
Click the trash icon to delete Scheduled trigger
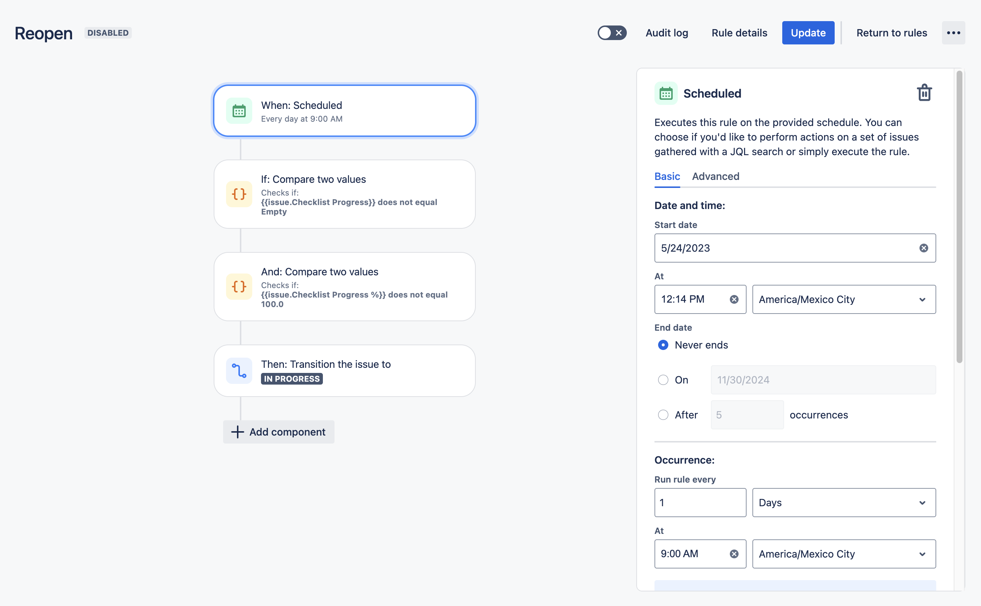pos(924,93)
